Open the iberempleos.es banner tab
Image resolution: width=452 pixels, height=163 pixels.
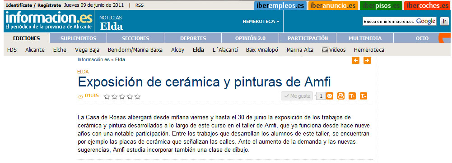(280, 5)
